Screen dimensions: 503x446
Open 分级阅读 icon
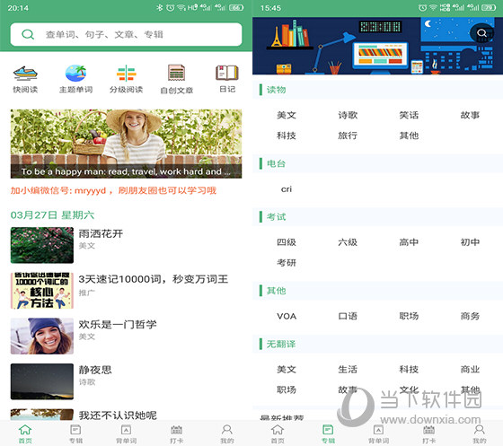pos(126,73)
